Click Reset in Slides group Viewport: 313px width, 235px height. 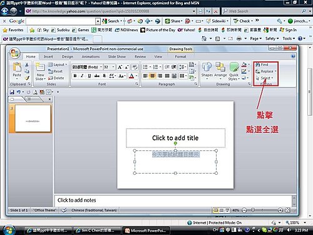pos(55,71)
